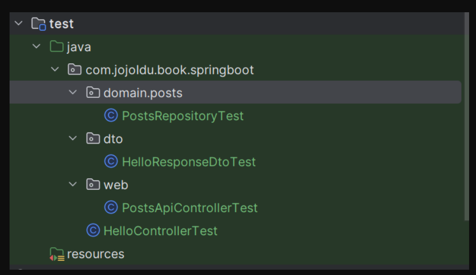Click the domain.posts package icon

point(93,93)
